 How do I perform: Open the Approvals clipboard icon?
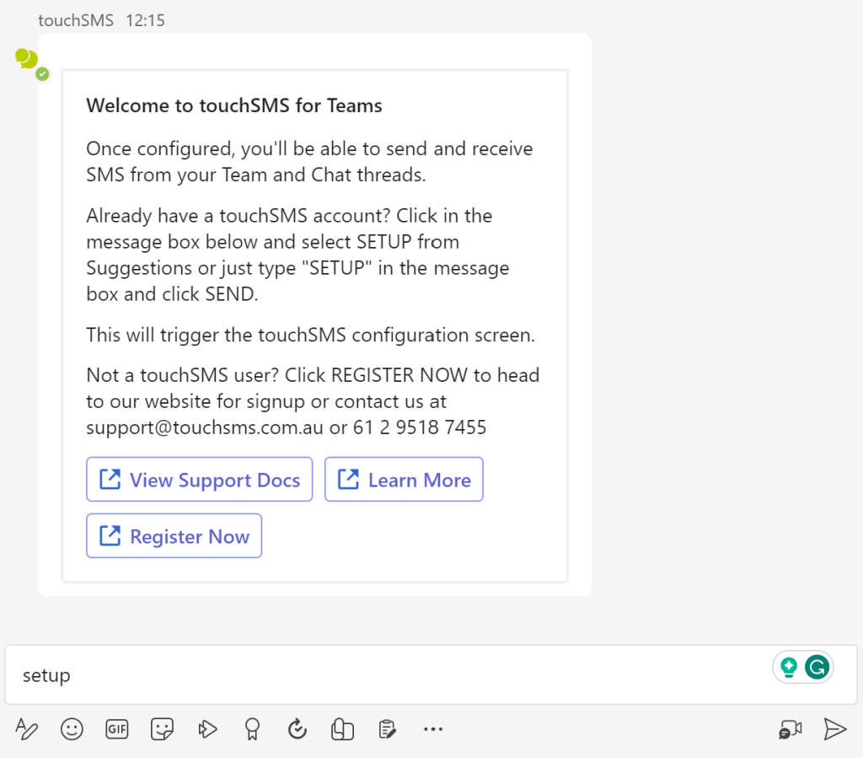coord(387,728)
